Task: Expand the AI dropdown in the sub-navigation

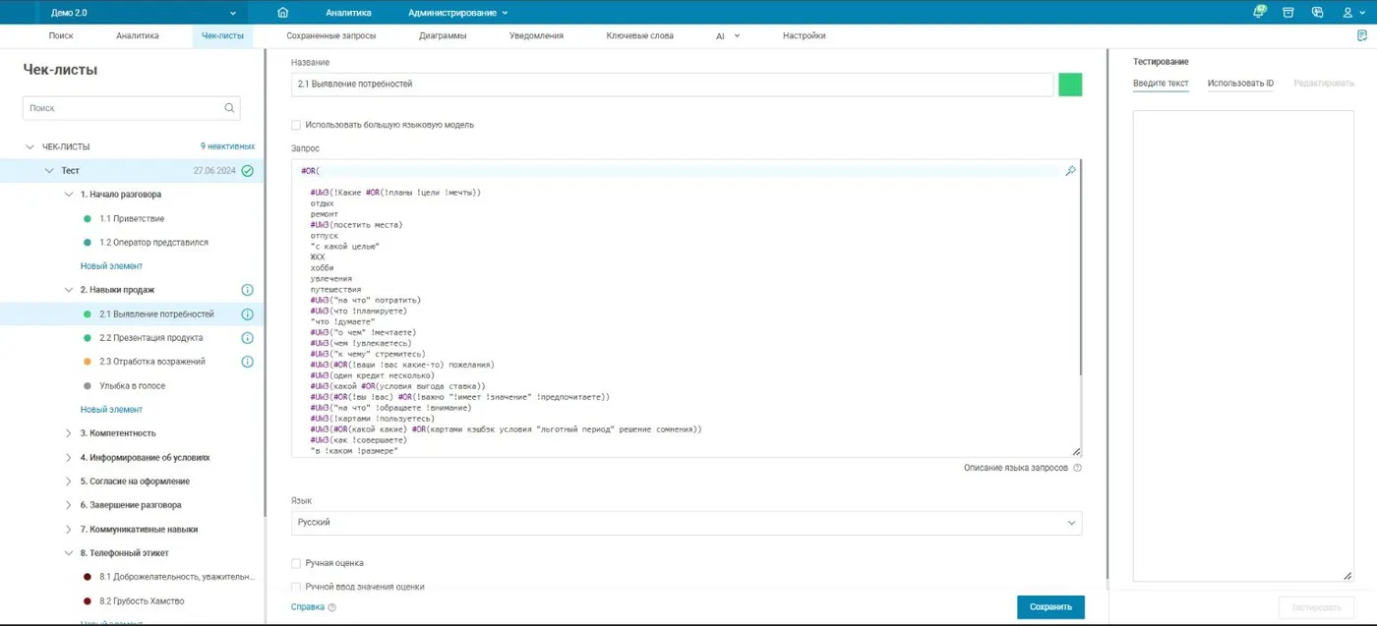Action: pyautogui.click(x=728, y=35)
